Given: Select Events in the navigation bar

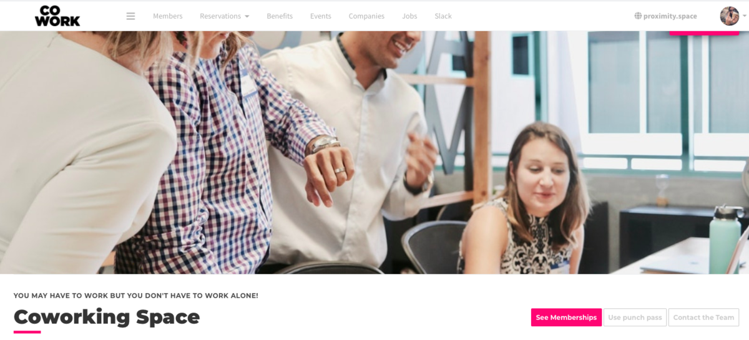Looking at the screenshot, I should point(321,16).
